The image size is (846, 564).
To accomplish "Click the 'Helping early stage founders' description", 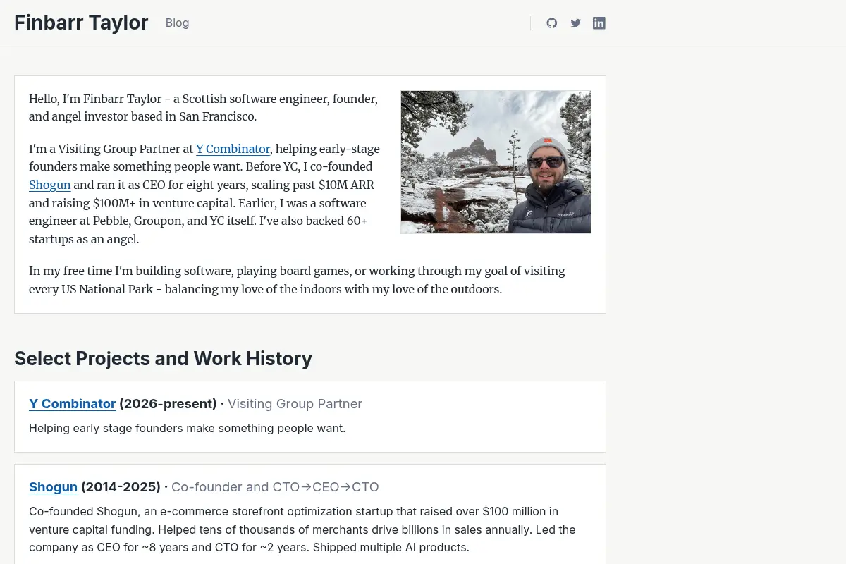I will pyautogui.click(x=188, y=428).
